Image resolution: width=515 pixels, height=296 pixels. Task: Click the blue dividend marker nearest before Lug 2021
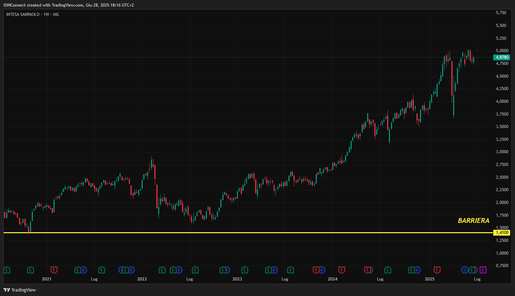coord(84,270)
